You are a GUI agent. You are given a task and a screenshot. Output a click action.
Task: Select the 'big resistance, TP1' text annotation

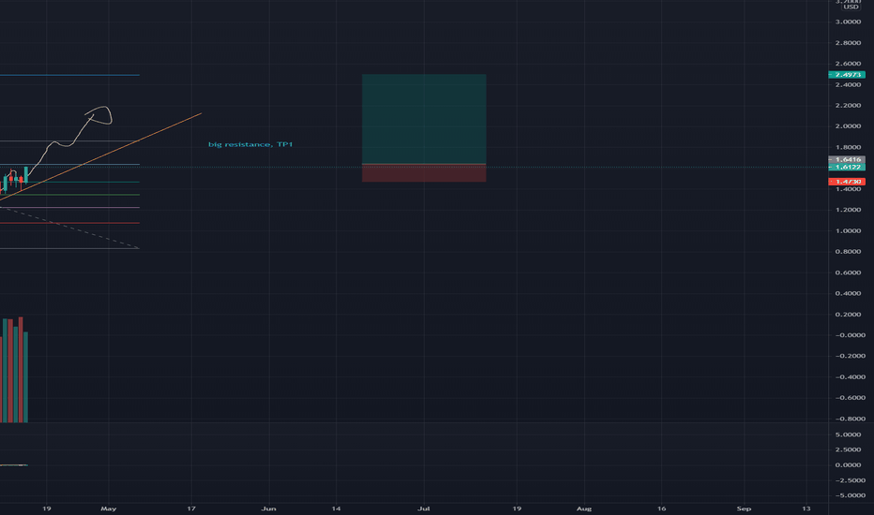coord(250,144)
